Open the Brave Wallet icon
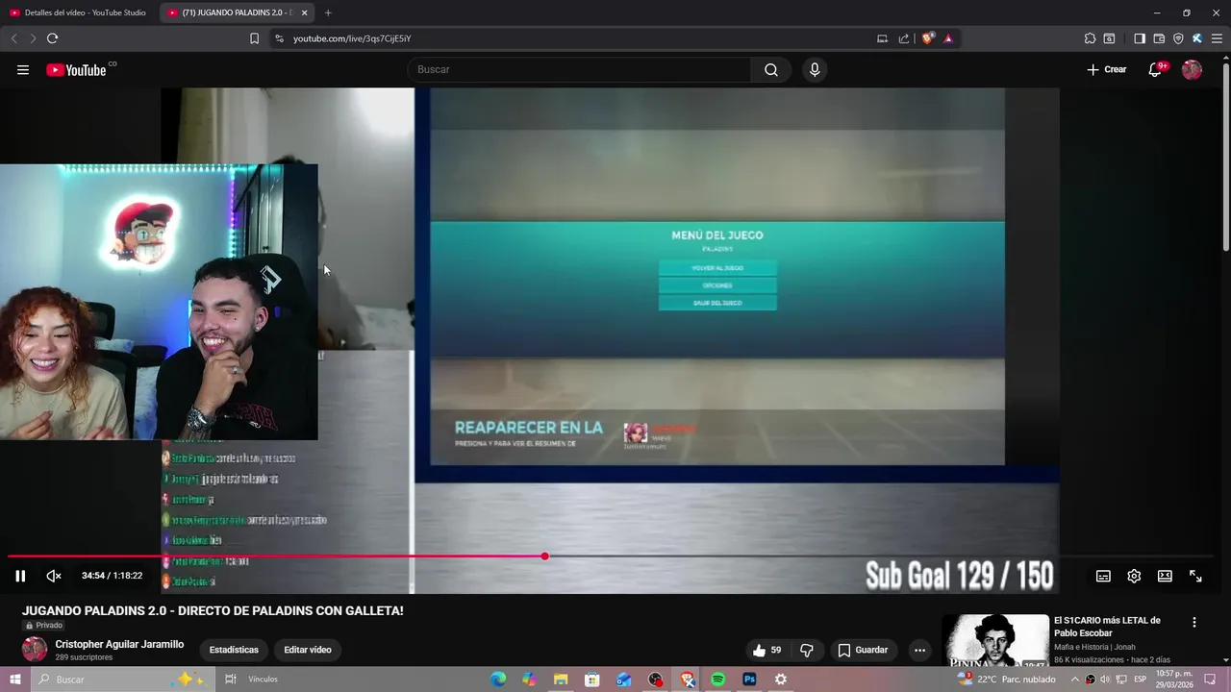1231x692 pixels. (x=1159, y=38)
